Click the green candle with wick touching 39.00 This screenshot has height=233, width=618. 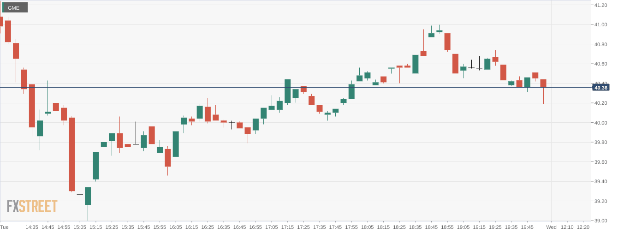click(88, 196)
